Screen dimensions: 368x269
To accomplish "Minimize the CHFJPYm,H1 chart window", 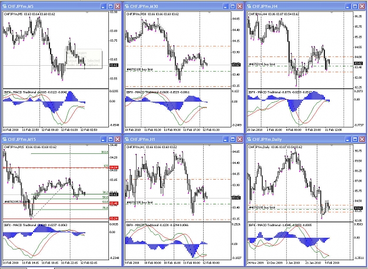I will click(x=226, y=139).
